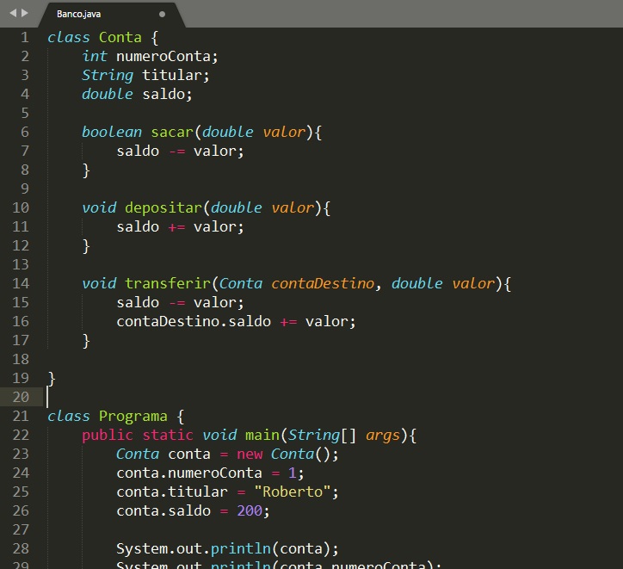Click gutter at line 14 of transferir method
The height and width of the screenshot is (569, 623).
(x=20, y=283)
